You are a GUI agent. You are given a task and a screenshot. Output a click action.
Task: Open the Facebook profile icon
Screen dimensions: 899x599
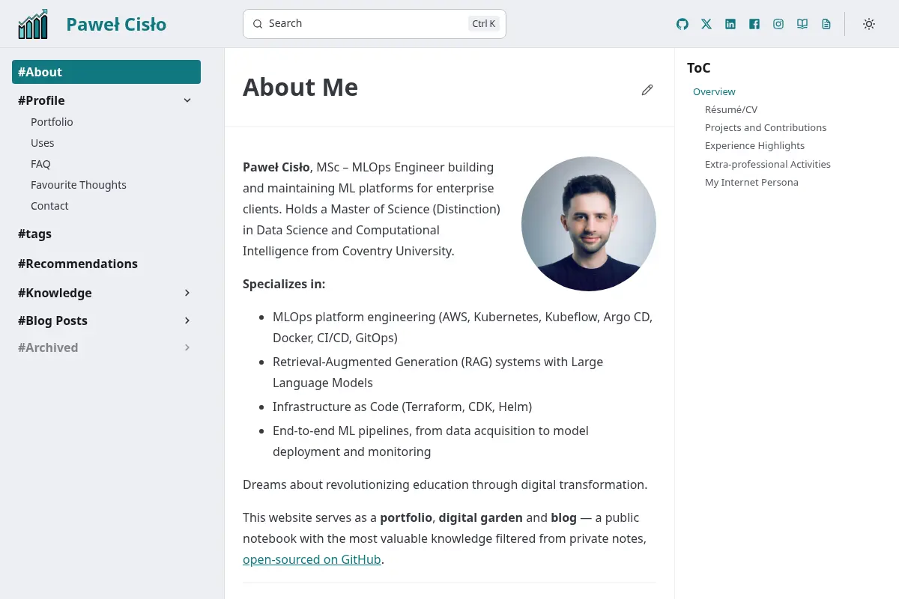point(754,24)
